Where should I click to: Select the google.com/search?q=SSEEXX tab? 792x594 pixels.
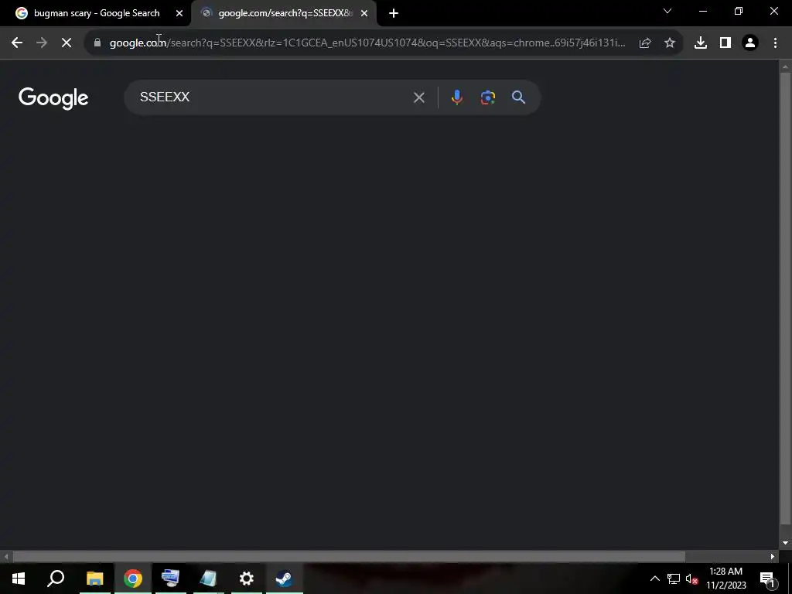(284, 13)
